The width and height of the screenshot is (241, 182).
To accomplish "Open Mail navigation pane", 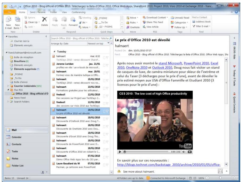I will (26, 130).
